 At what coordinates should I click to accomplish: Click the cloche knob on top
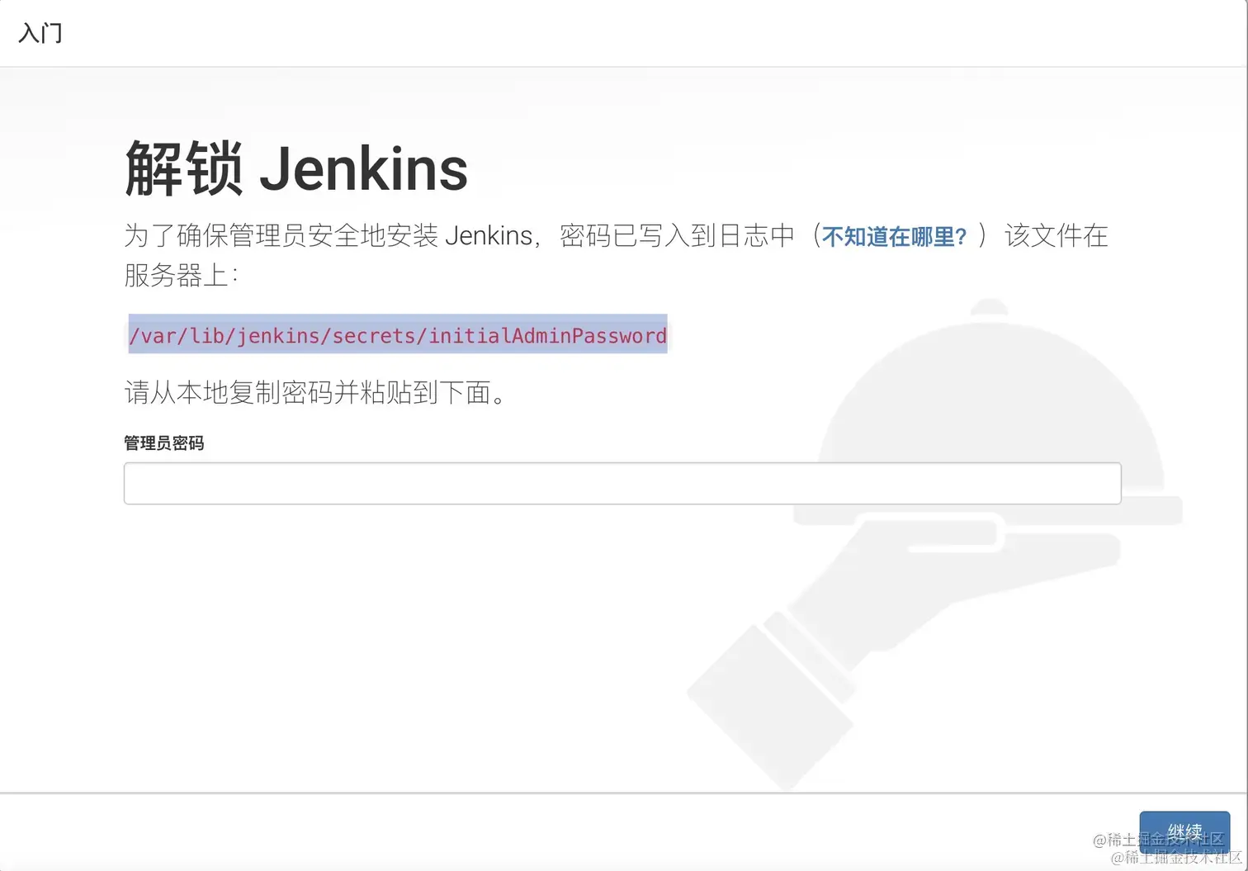pyautogui.click(x=989, y=309)
